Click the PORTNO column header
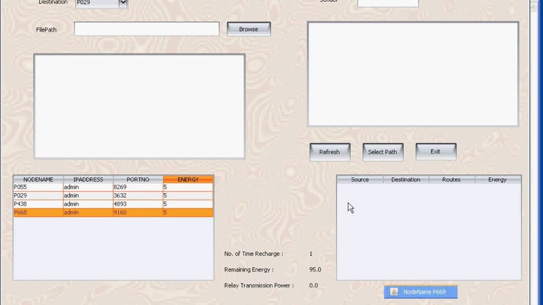The width and height of the screenshot is (543, 305). coord(138,180)
